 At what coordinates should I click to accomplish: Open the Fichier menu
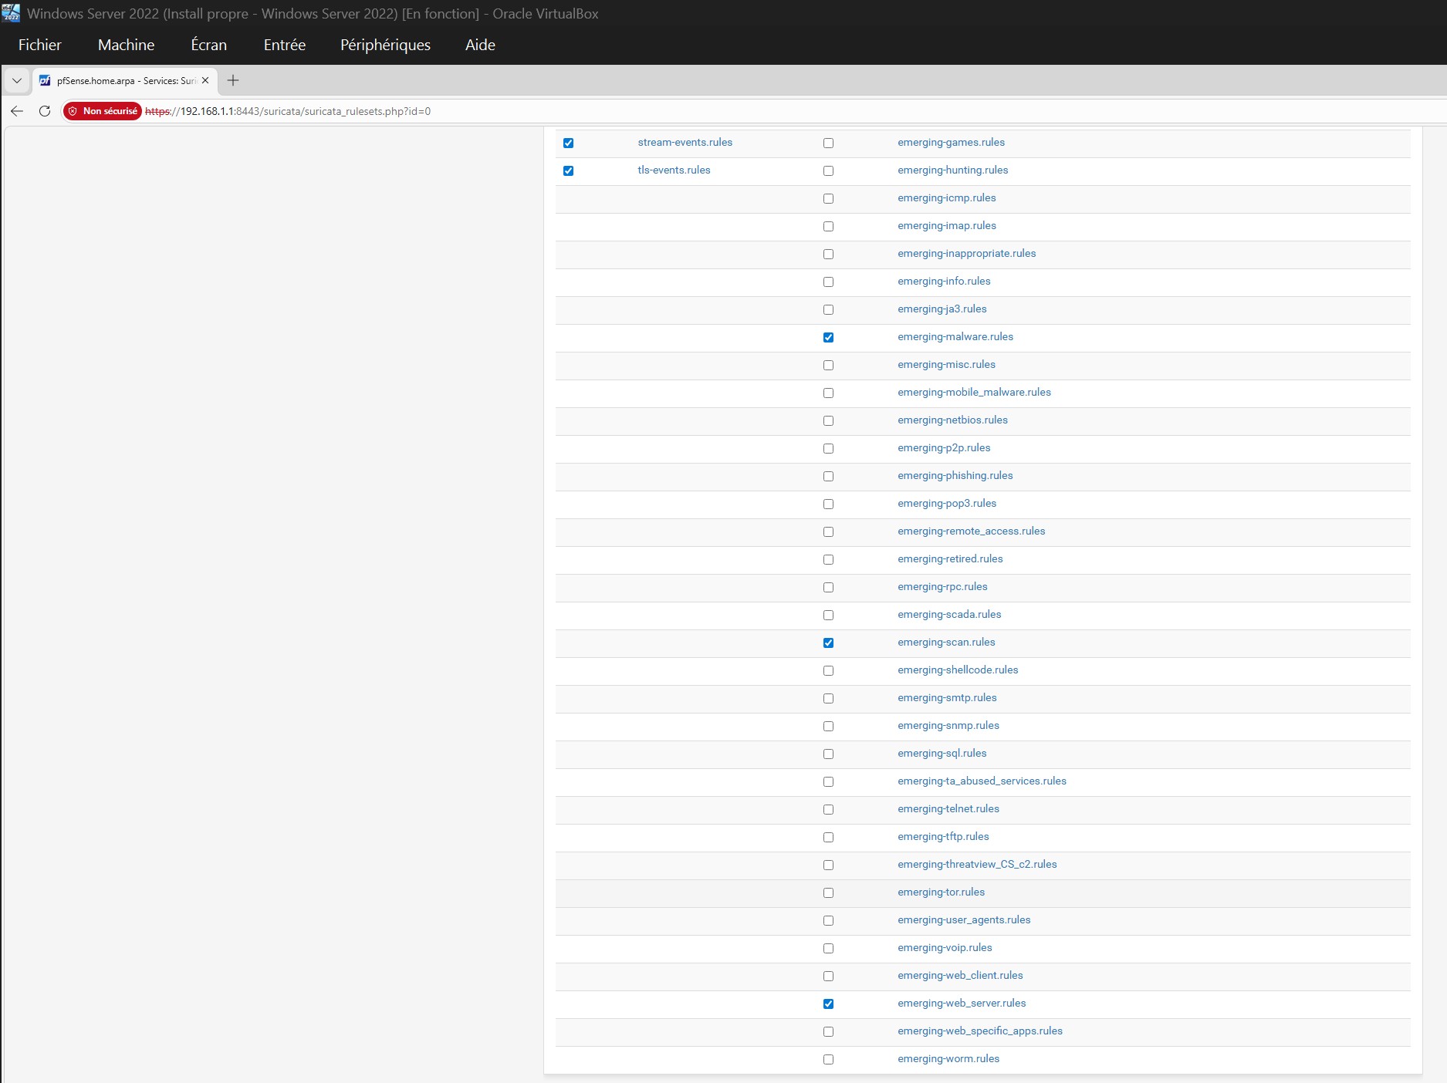40,45
